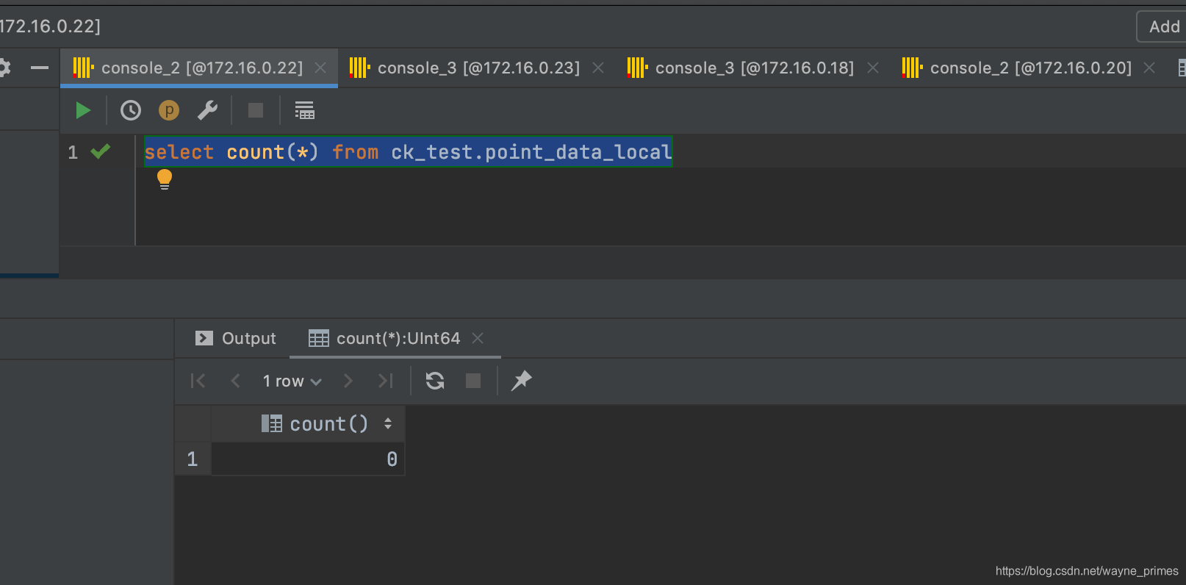Switch to console_3 [@172.16.0.18] tab
Image resolution: width=1186 pixels, height=585 pixels.
[x=754, y=68]
